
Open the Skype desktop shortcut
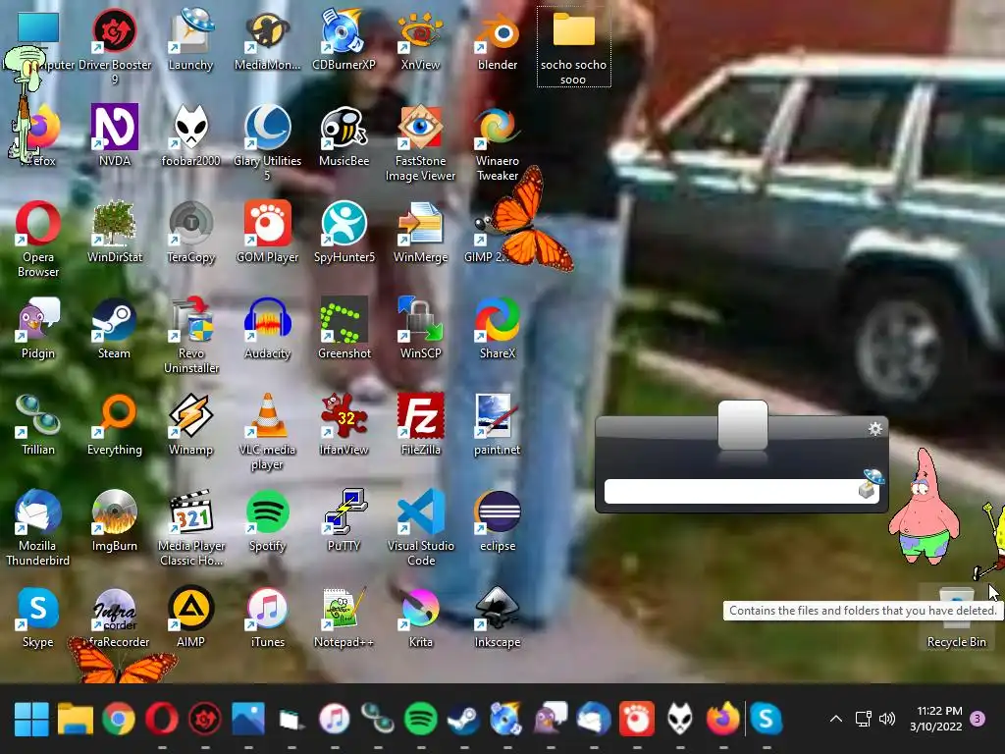(x=38, y=617)
